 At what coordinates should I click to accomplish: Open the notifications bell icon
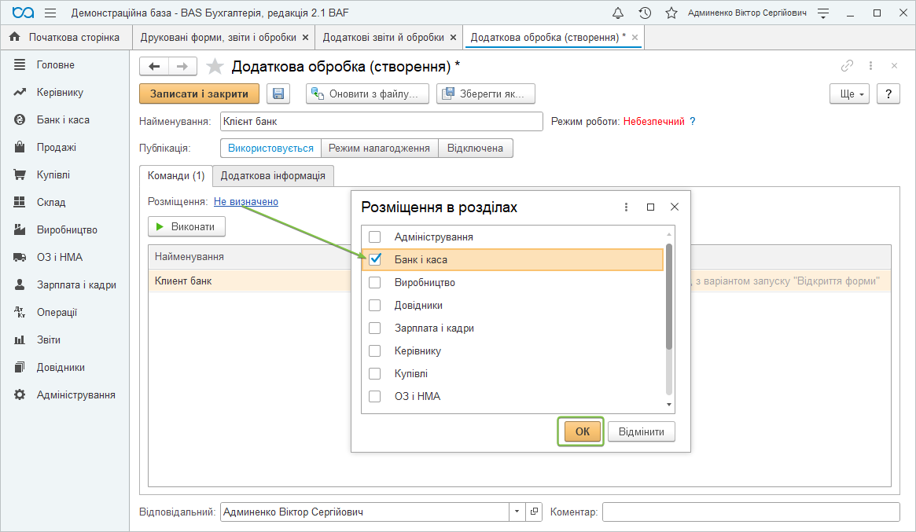tap(618, 13)
